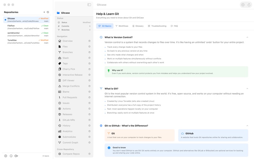Viewport: 254px width, 159px height.
Task: Select the worldmonitor repository
Action: [x=27, y=34]
